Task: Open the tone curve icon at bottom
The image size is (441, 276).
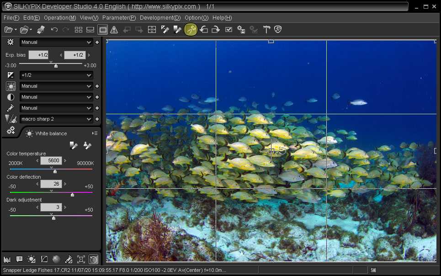Action: 44,259
